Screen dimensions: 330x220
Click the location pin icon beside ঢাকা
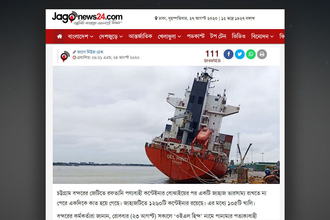click(x=156, y=19)
